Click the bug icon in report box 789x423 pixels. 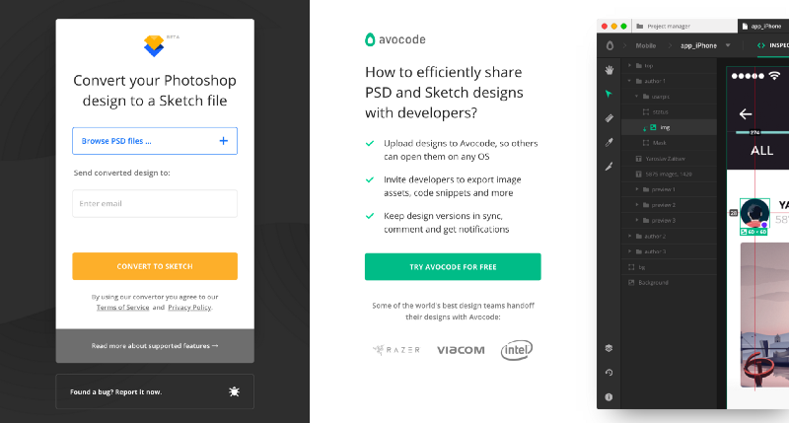tap(234, 391)
